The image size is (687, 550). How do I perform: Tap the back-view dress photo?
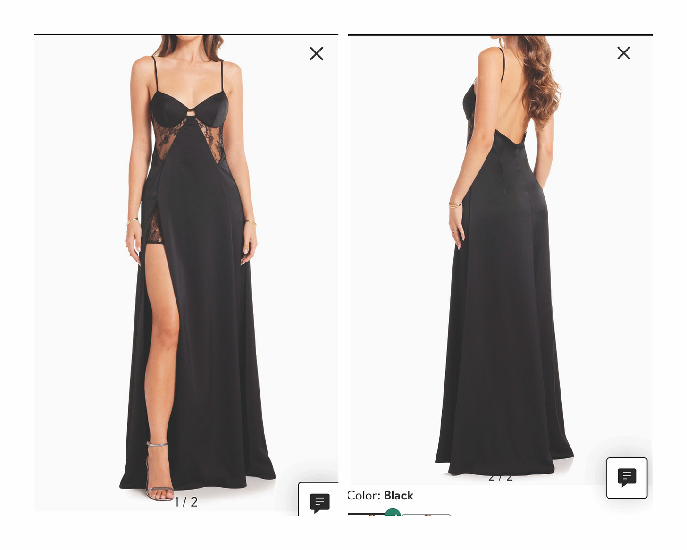pos(500,260)
